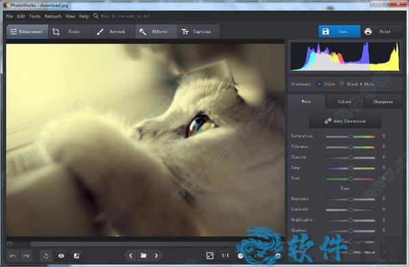The width and height of the screenshot is (409, 267).
Task: Click the Undo arrow icon
Action: point(13,256)
